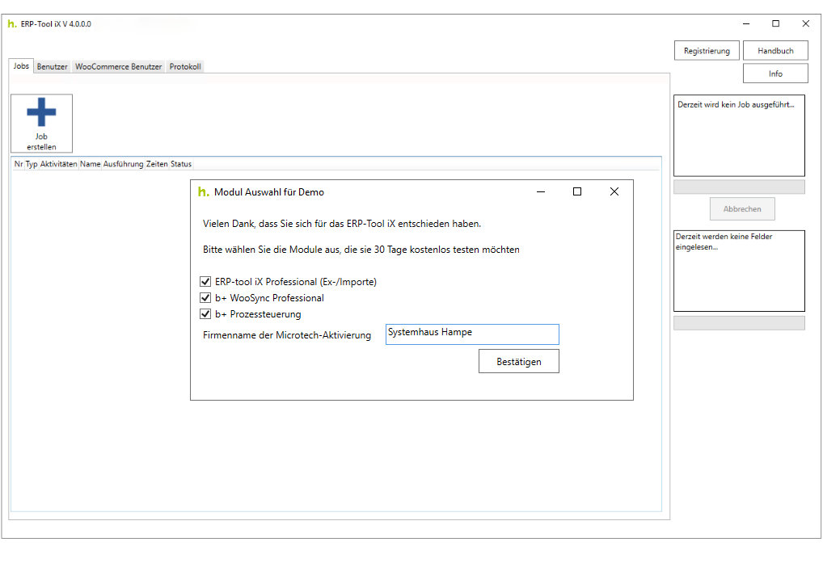
Task: Open the Info panel
Action: (x=774, y=73)
